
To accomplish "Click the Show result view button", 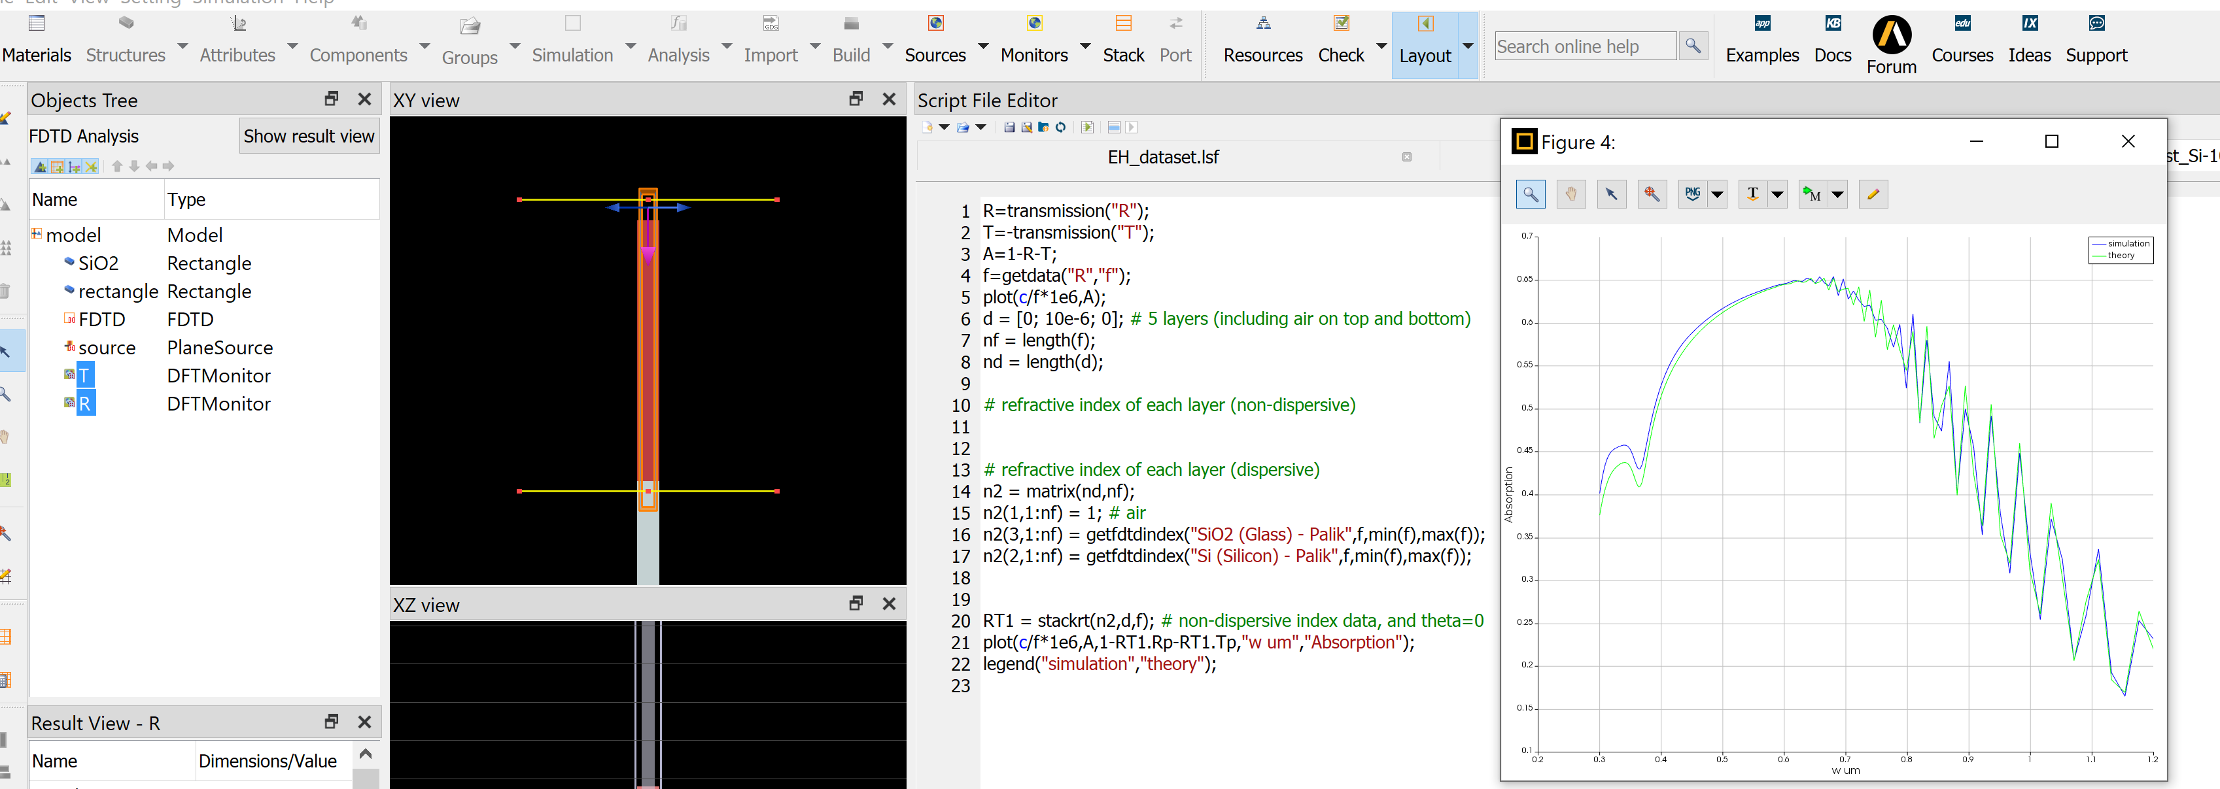I will pyautogui.click(x=309, y=136).
